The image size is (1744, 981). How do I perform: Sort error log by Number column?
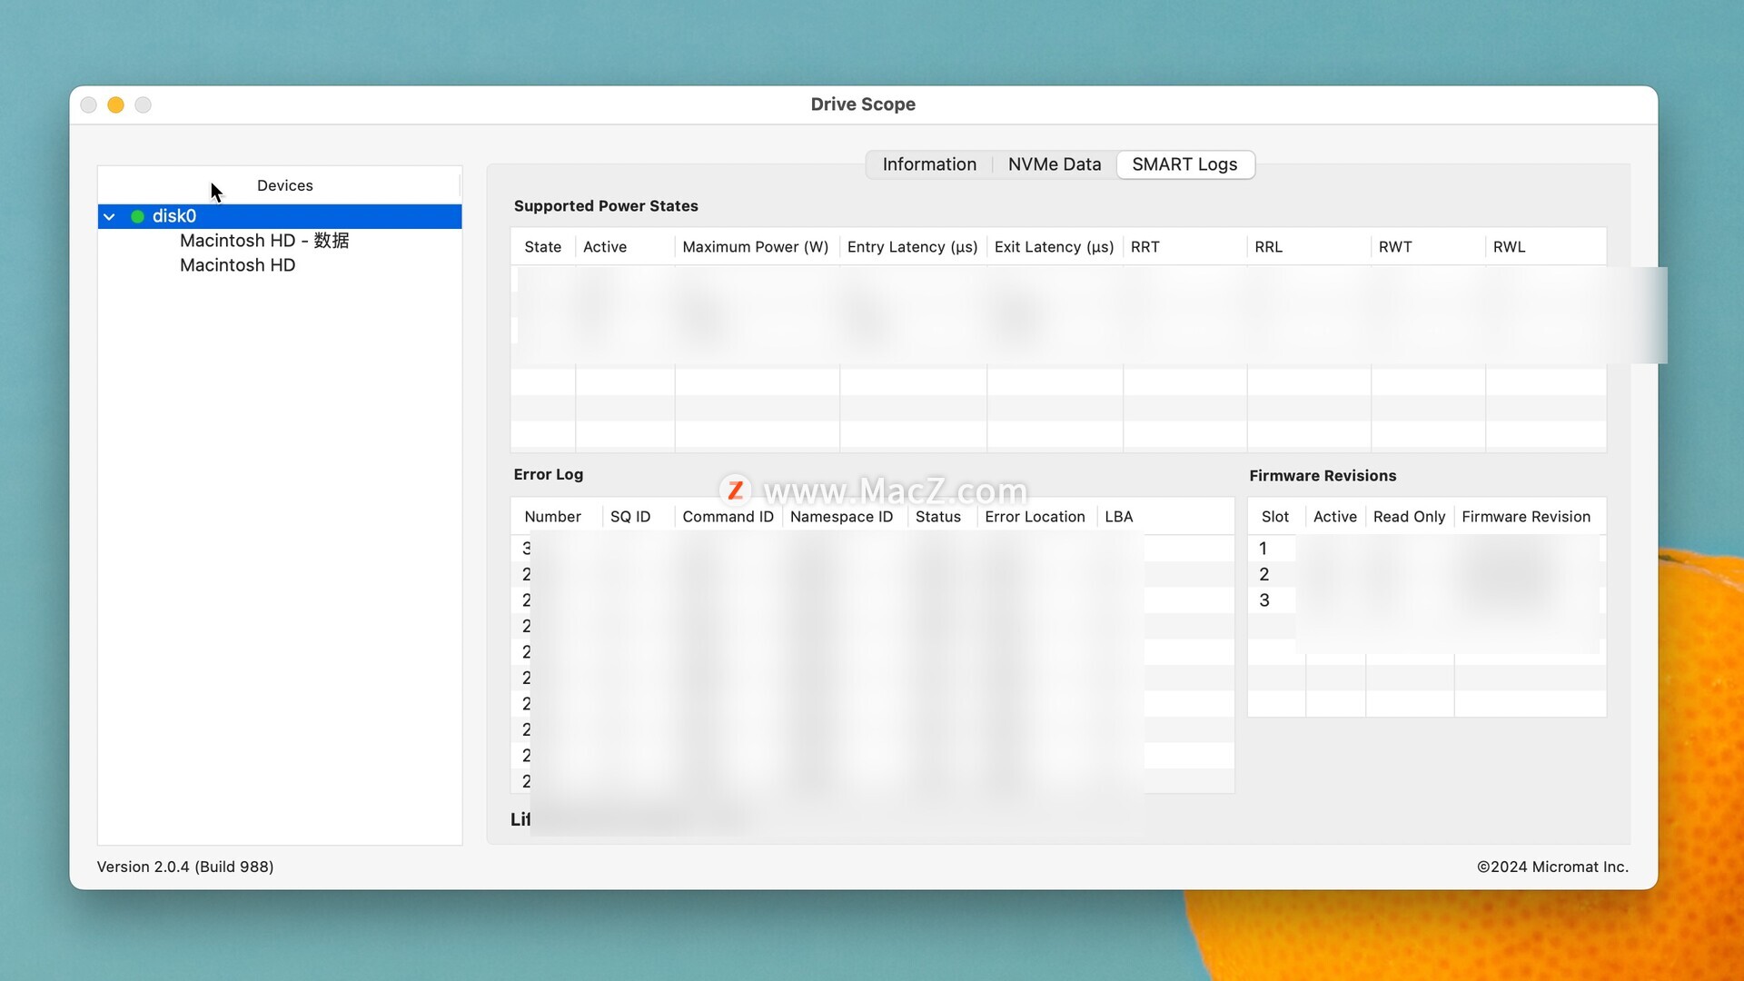pyautogui.click(x=552, y=517)
